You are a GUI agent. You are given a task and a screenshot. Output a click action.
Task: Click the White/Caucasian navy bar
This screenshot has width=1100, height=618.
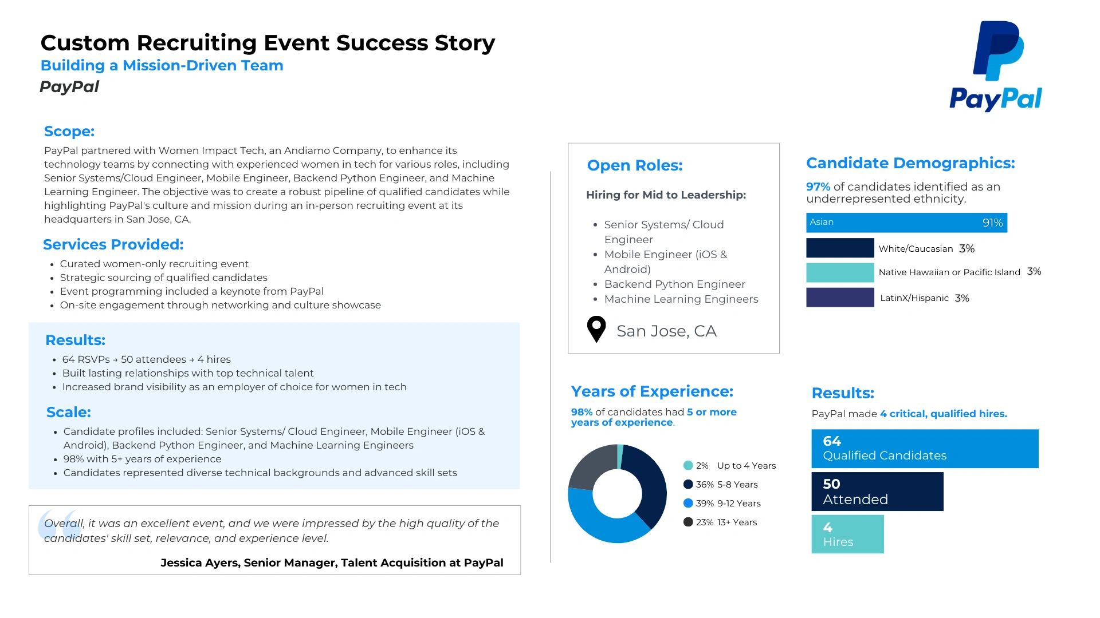click(840, 248)
